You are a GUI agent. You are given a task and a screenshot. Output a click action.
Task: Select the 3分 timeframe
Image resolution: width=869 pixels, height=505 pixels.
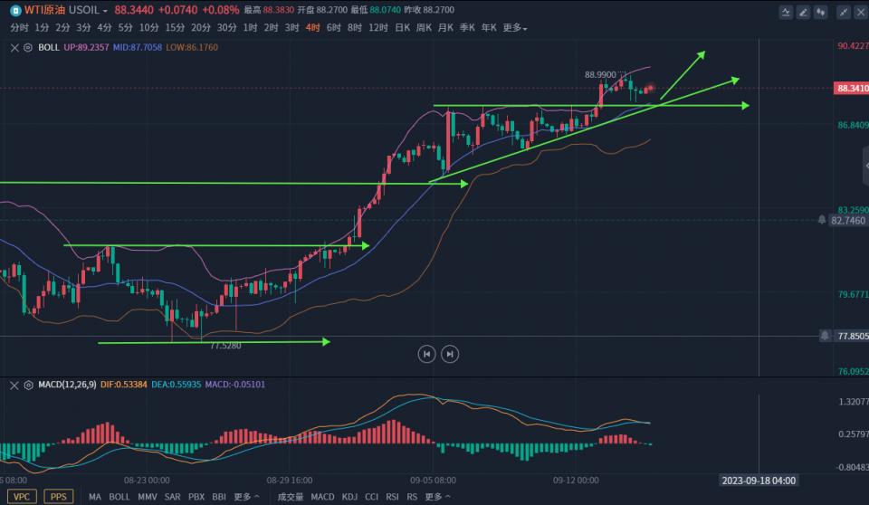point(83,28)
